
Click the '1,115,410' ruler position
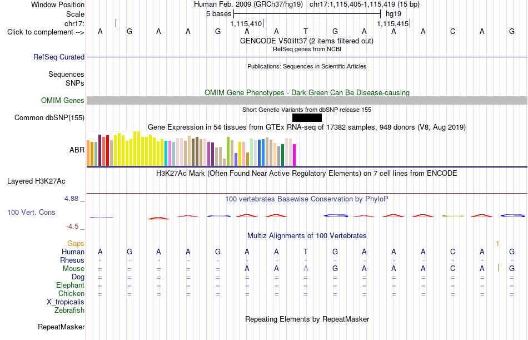pos(246,23)
